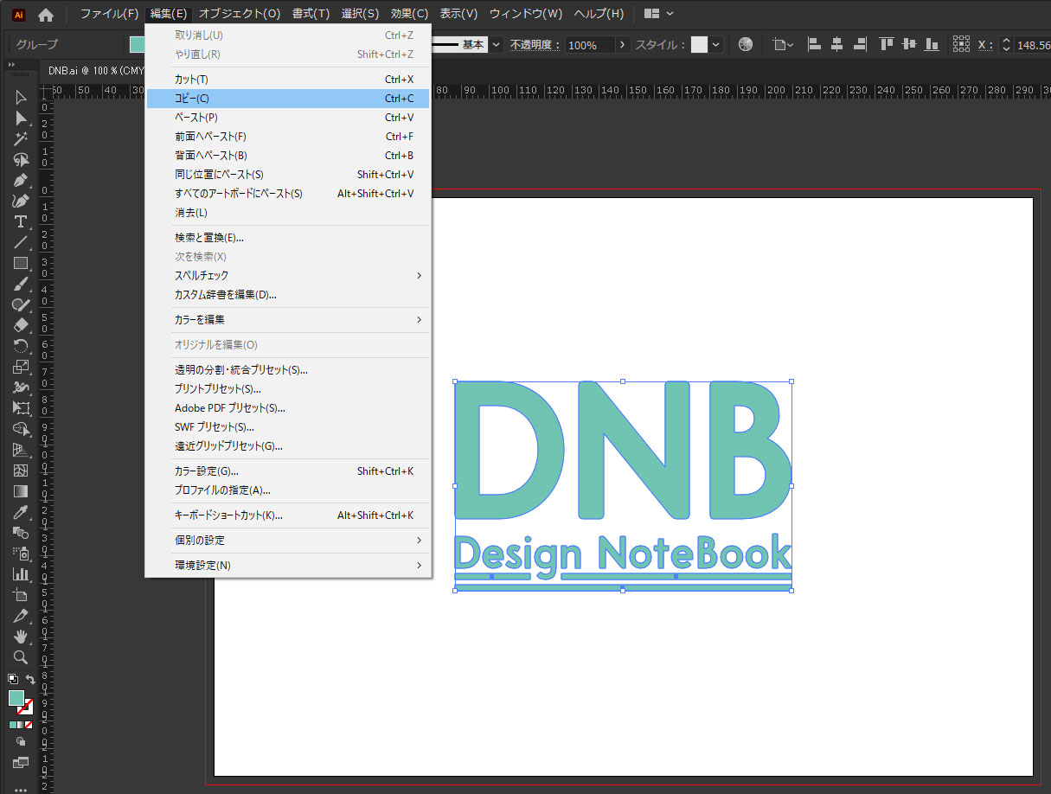This screenshot has width=1051, height=794.
Task: Select the Hand tool
Action: coord(22,637)
